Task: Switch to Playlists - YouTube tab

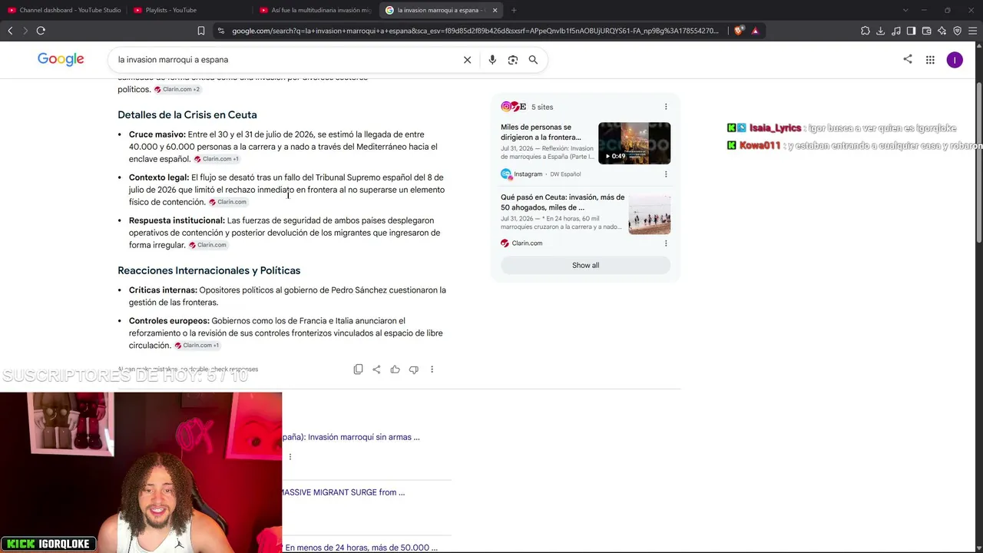Action: click(x=190, y=10)
